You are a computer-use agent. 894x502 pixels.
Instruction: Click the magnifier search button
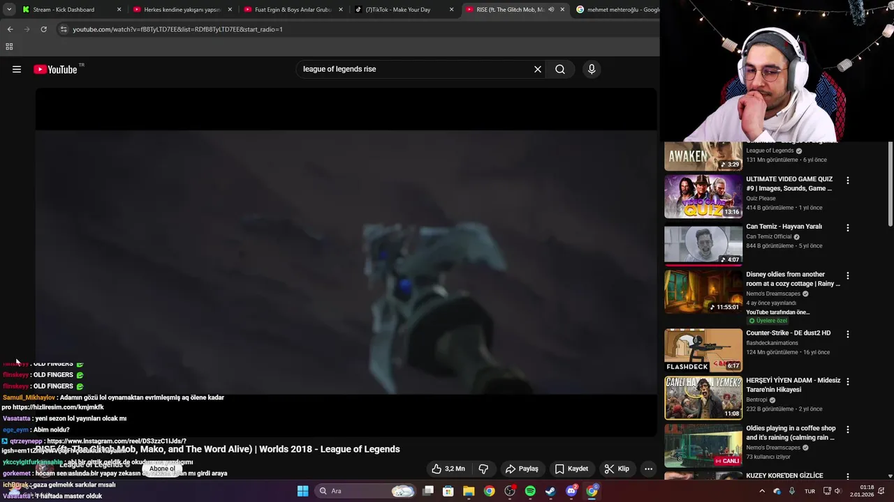point(560,69)
